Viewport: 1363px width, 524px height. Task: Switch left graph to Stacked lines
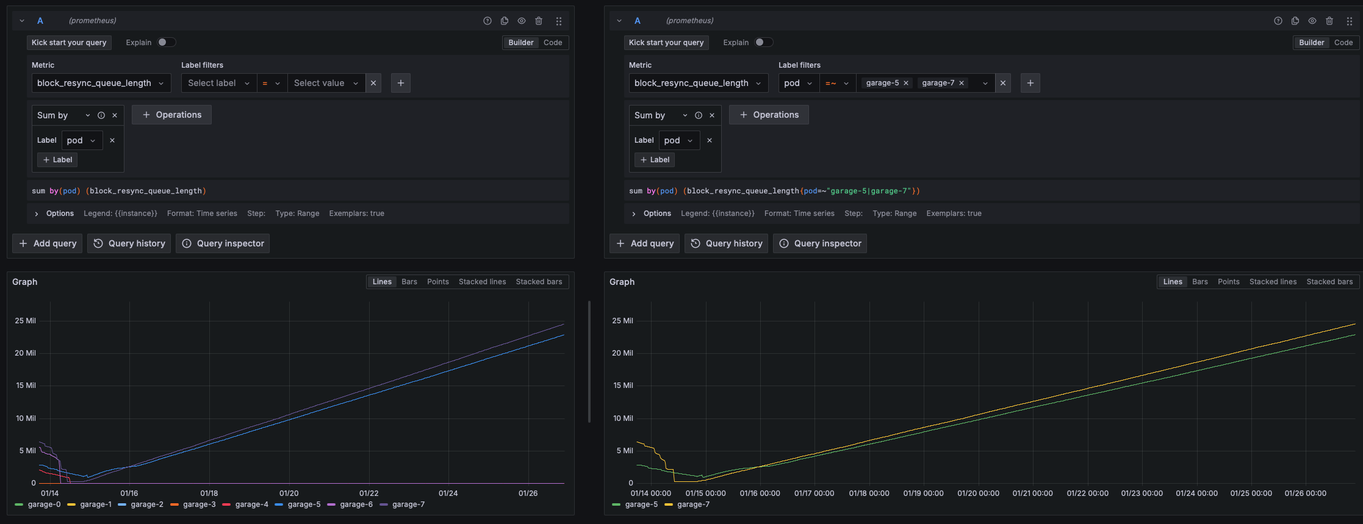point(483,282)
